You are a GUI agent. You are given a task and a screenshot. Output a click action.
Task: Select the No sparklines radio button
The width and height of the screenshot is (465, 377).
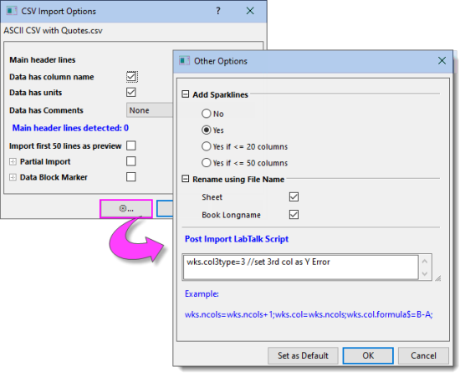(207, 114)
